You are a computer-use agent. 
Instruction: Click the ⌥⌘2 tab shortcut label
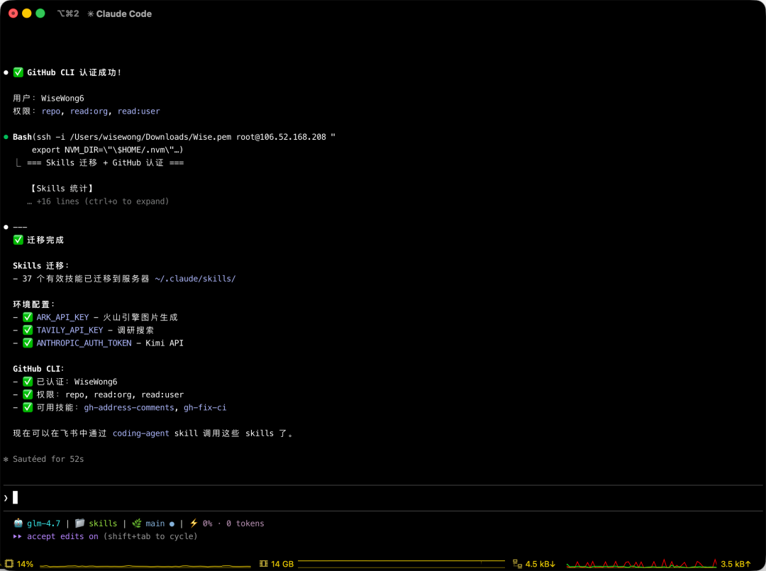click(68, 13)
